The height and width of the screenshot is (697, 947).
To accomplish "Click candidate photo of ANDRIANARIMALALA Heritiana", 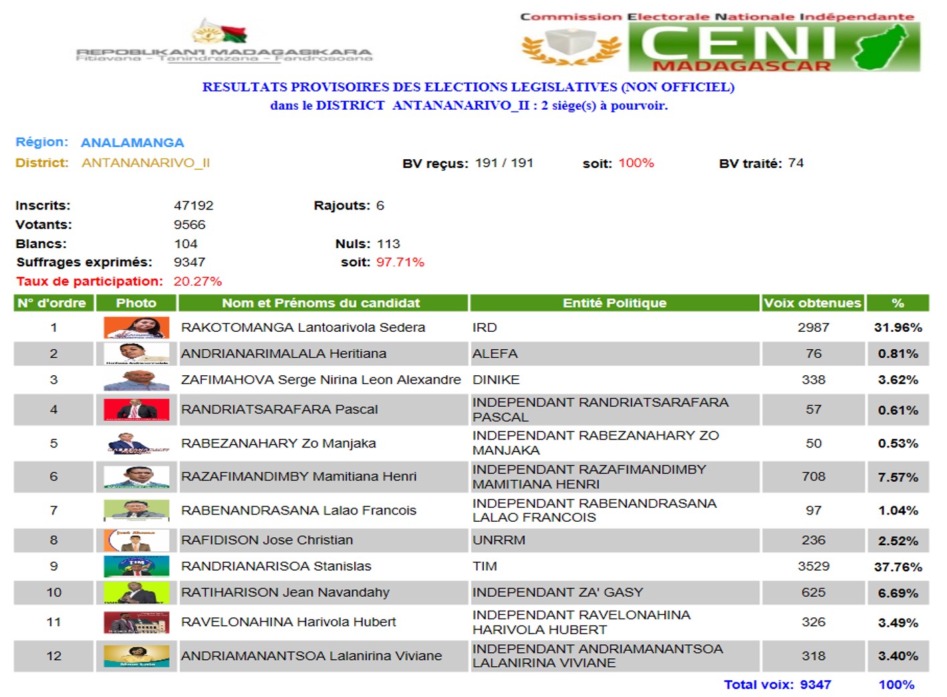I will pyautogui.click(x=136, y=354).
